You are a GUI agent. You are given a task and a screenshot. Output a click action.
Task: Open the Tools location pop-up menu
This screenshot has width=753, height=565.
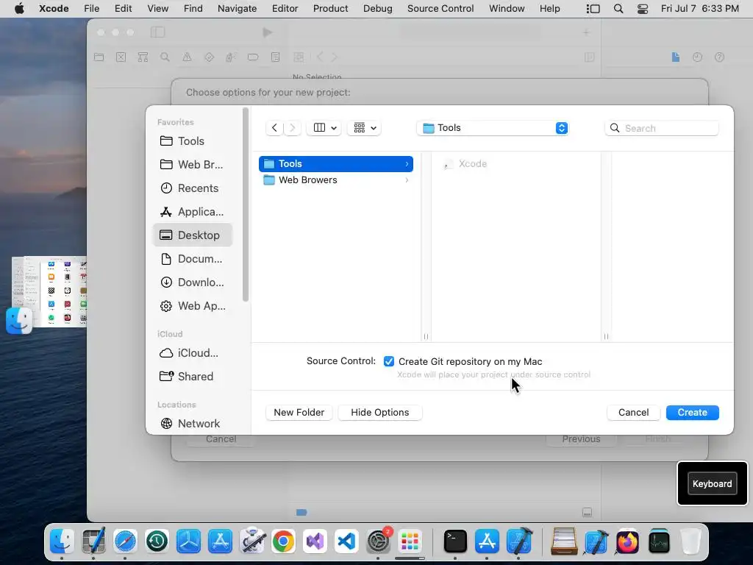(x=493, y=128)
